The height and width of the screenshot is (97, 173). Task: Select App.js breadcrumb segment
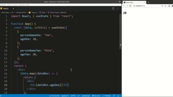[34, 13]
